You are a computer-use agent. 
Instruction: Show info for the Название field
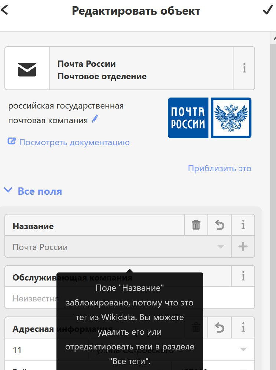tap(243, 225)
